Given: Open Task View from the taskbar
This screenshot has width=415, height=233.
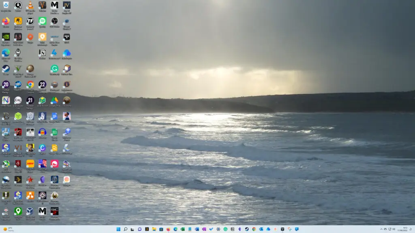Looking at the screenshot, I should (x=133, y=229).
